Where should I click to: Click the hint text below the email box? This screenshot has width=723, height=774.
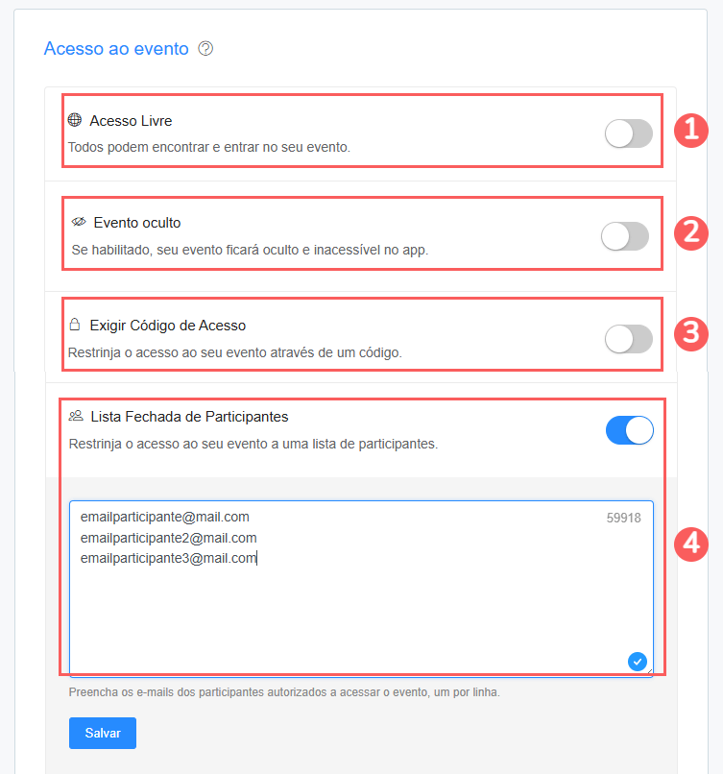(x=284, y=691)
